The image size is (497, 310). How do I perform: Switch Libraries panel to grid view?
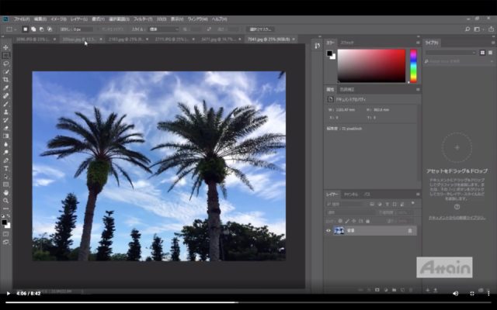coord(482,52)
